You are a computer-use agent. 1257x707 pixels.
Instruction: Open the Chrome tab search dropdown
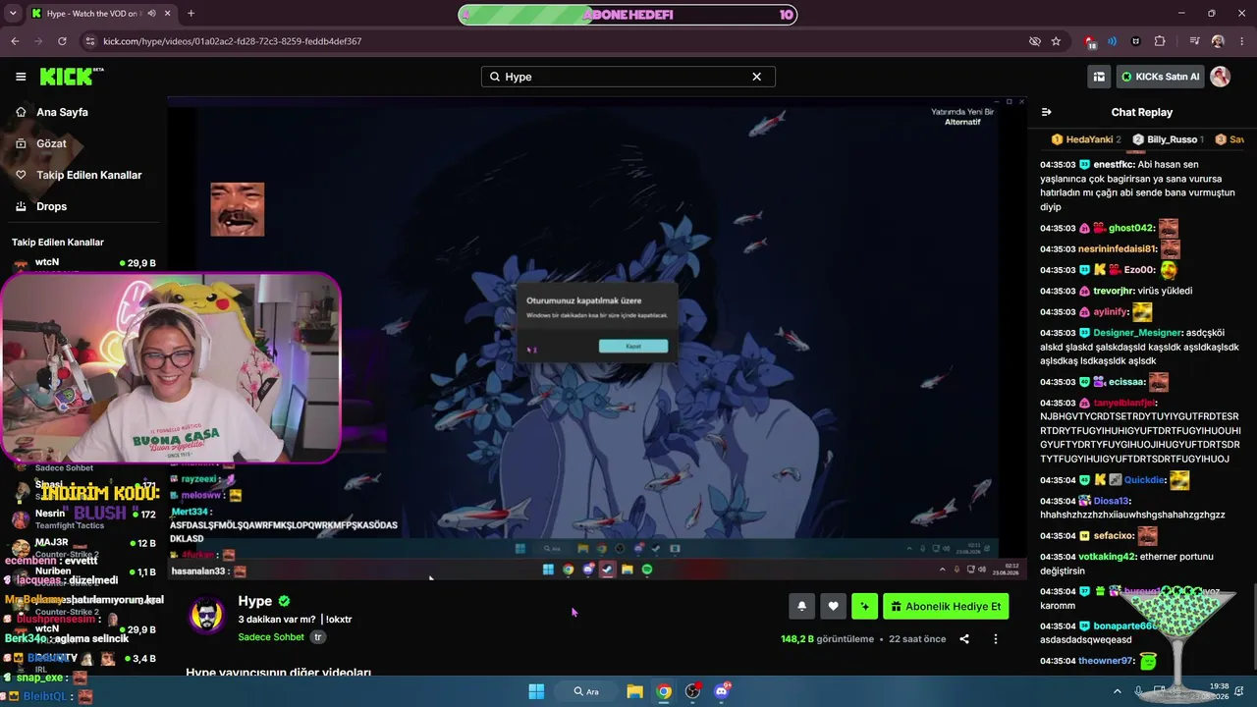point(13,14)
